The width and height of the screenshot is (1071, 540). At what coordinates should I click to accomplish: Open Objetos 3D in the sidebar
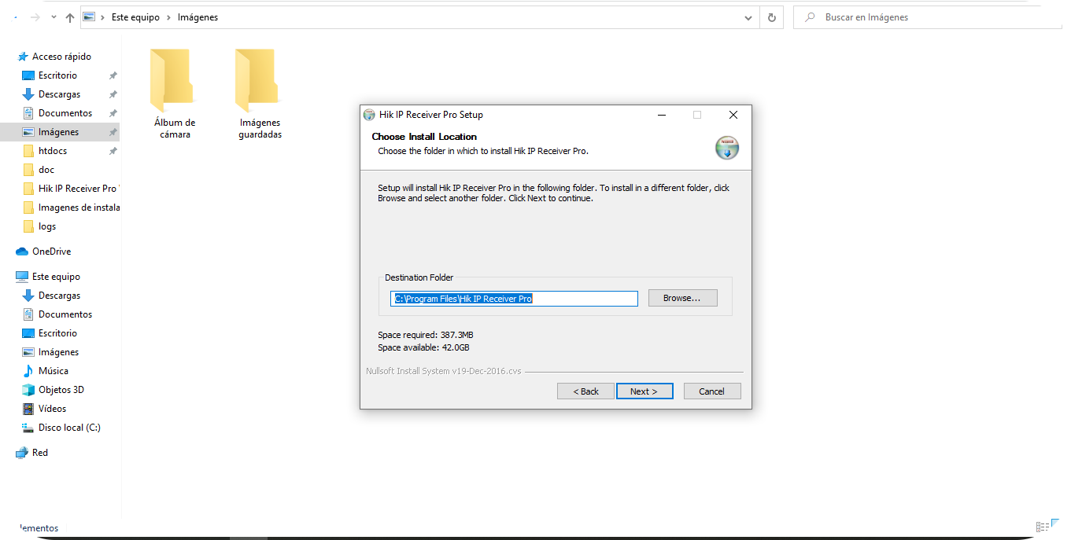click(x=61, y=390)
